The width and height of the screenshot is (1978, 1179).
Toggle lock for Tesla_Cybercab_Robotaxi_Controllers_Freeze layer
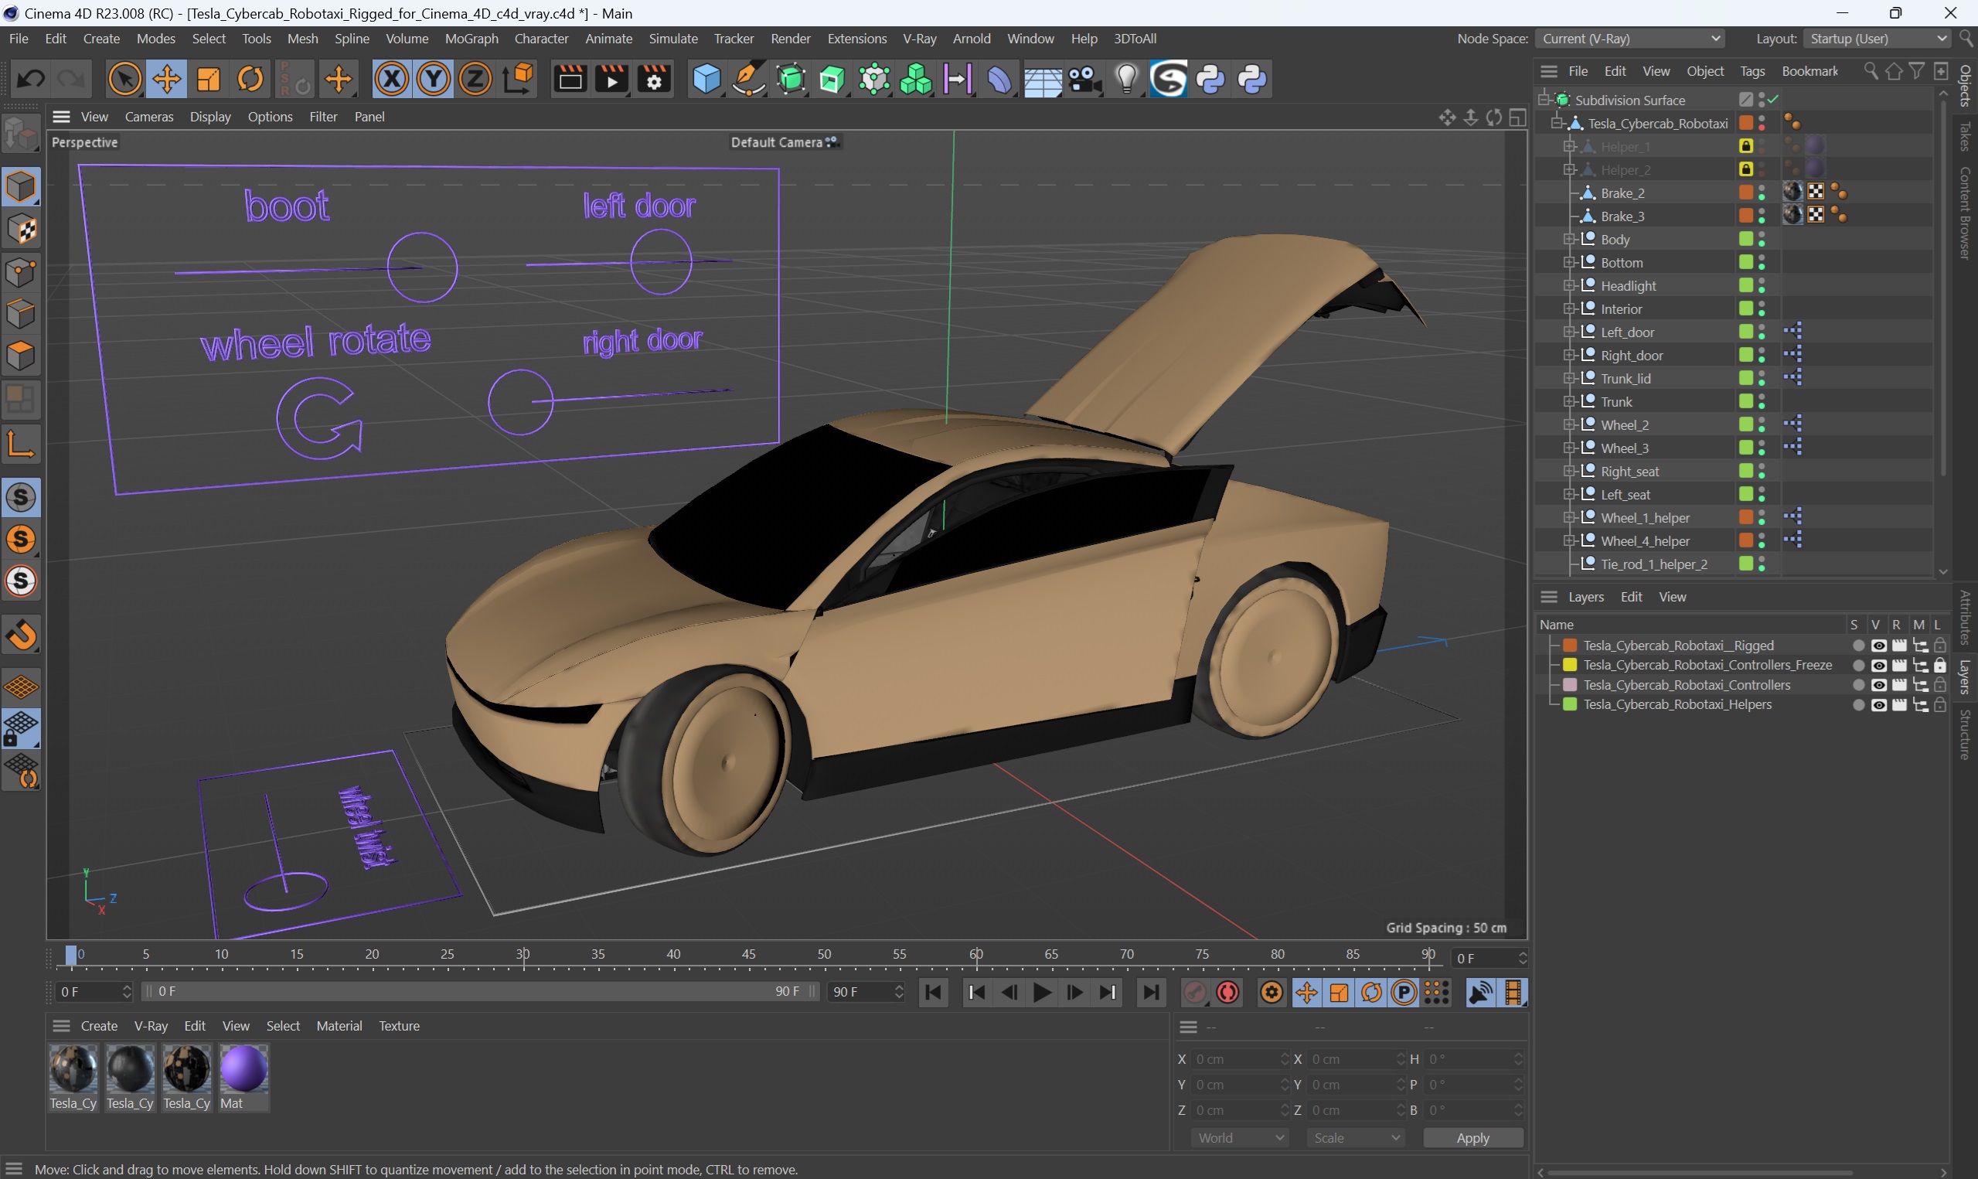point(1940,665)
